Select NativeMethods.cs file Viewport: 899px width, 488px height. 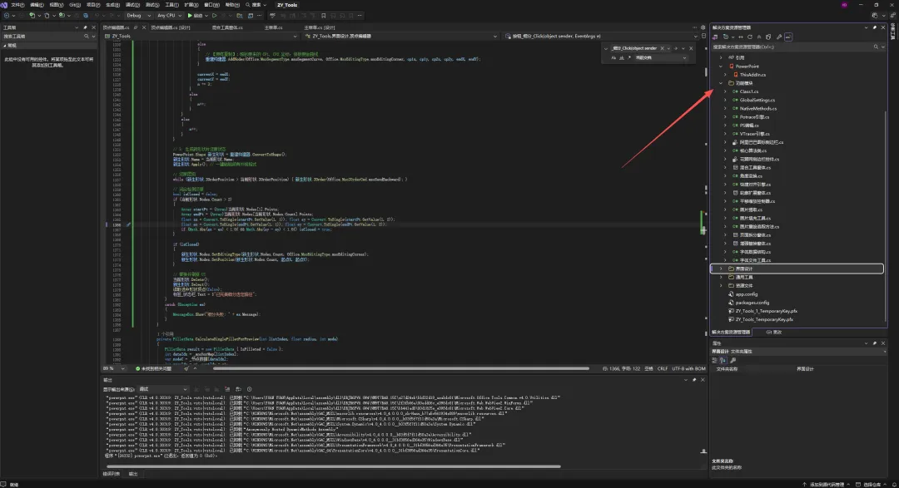coord(758,108)
